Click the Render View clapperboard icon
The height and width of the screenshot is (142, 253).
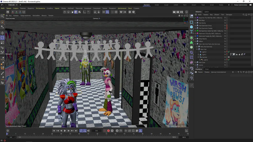[x=174, y=12]
